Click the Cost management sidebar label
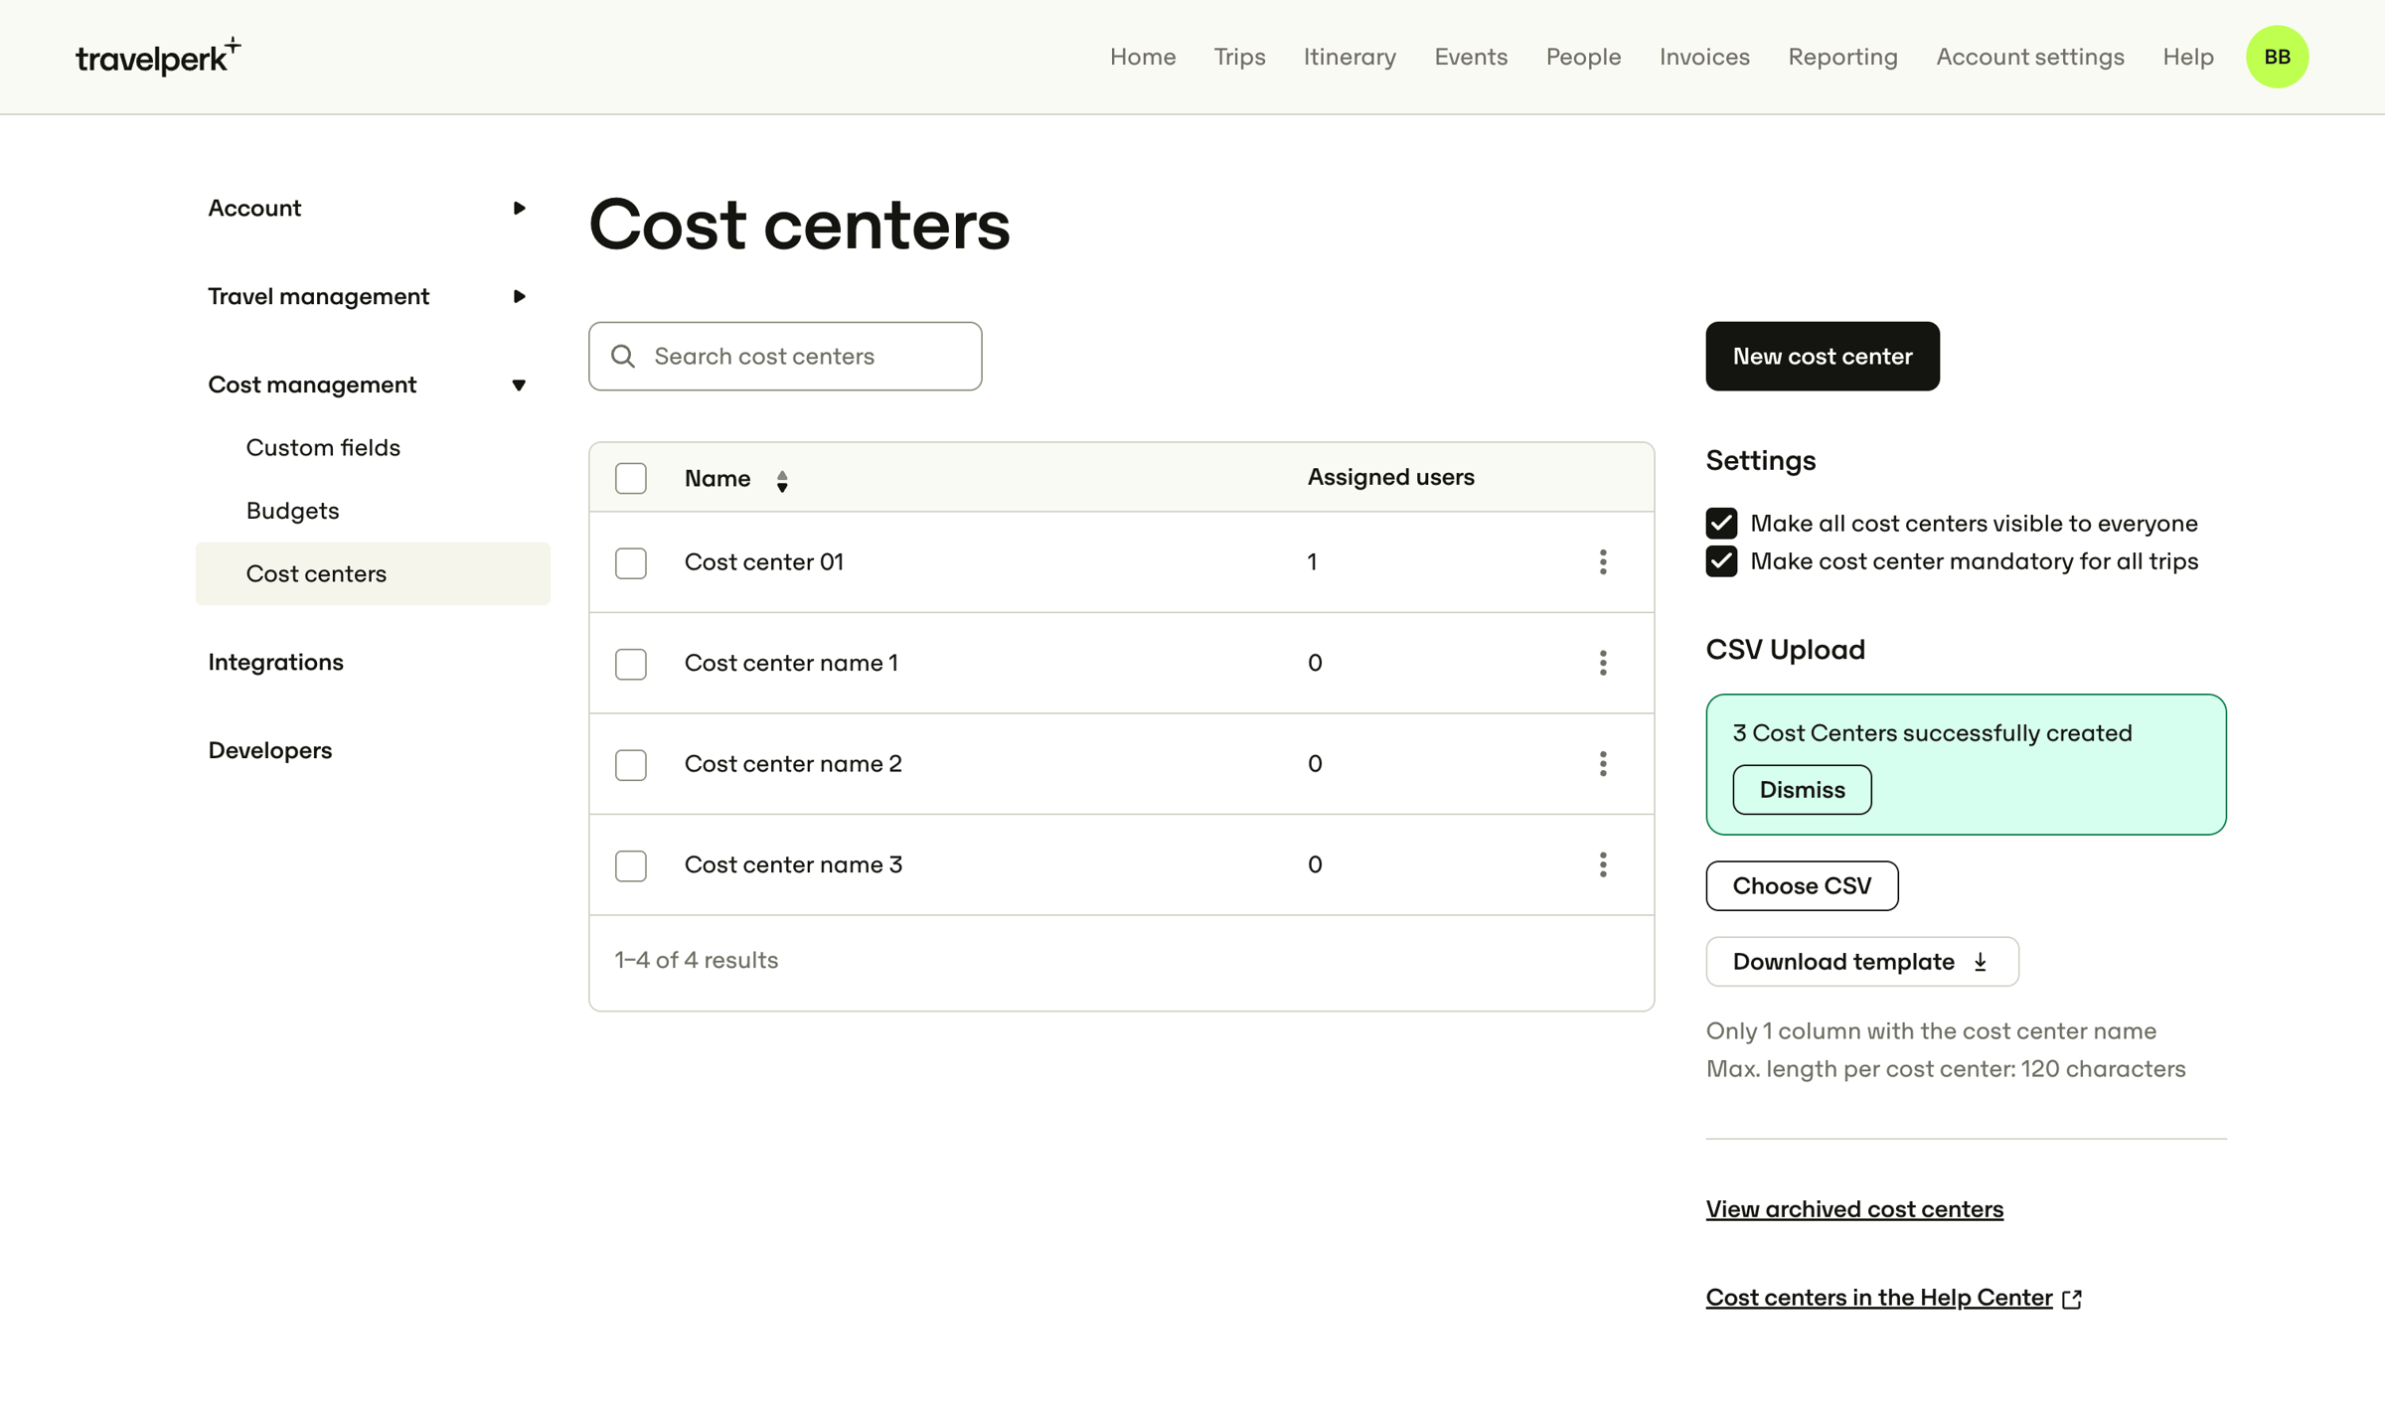Screen dimensions: 2385x1403 [312, 385]
